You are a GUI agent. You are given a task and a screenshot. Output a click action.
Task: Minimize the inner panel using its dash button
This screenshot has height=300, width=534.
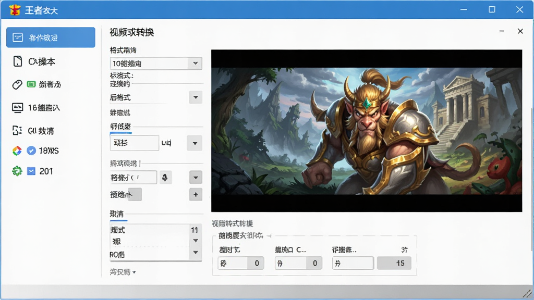[502, 31]
